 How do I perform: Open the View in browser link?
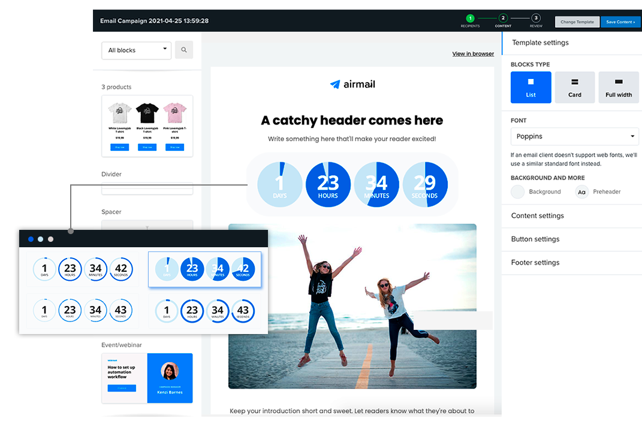coord(473,54)
